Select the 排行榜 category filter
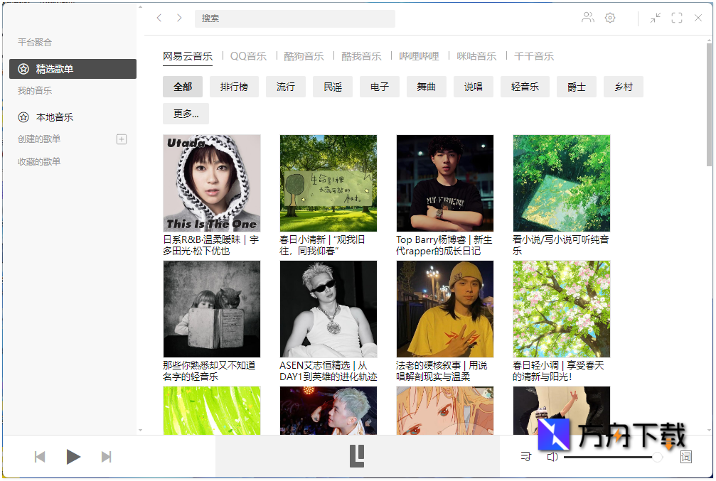 point(234,87)
